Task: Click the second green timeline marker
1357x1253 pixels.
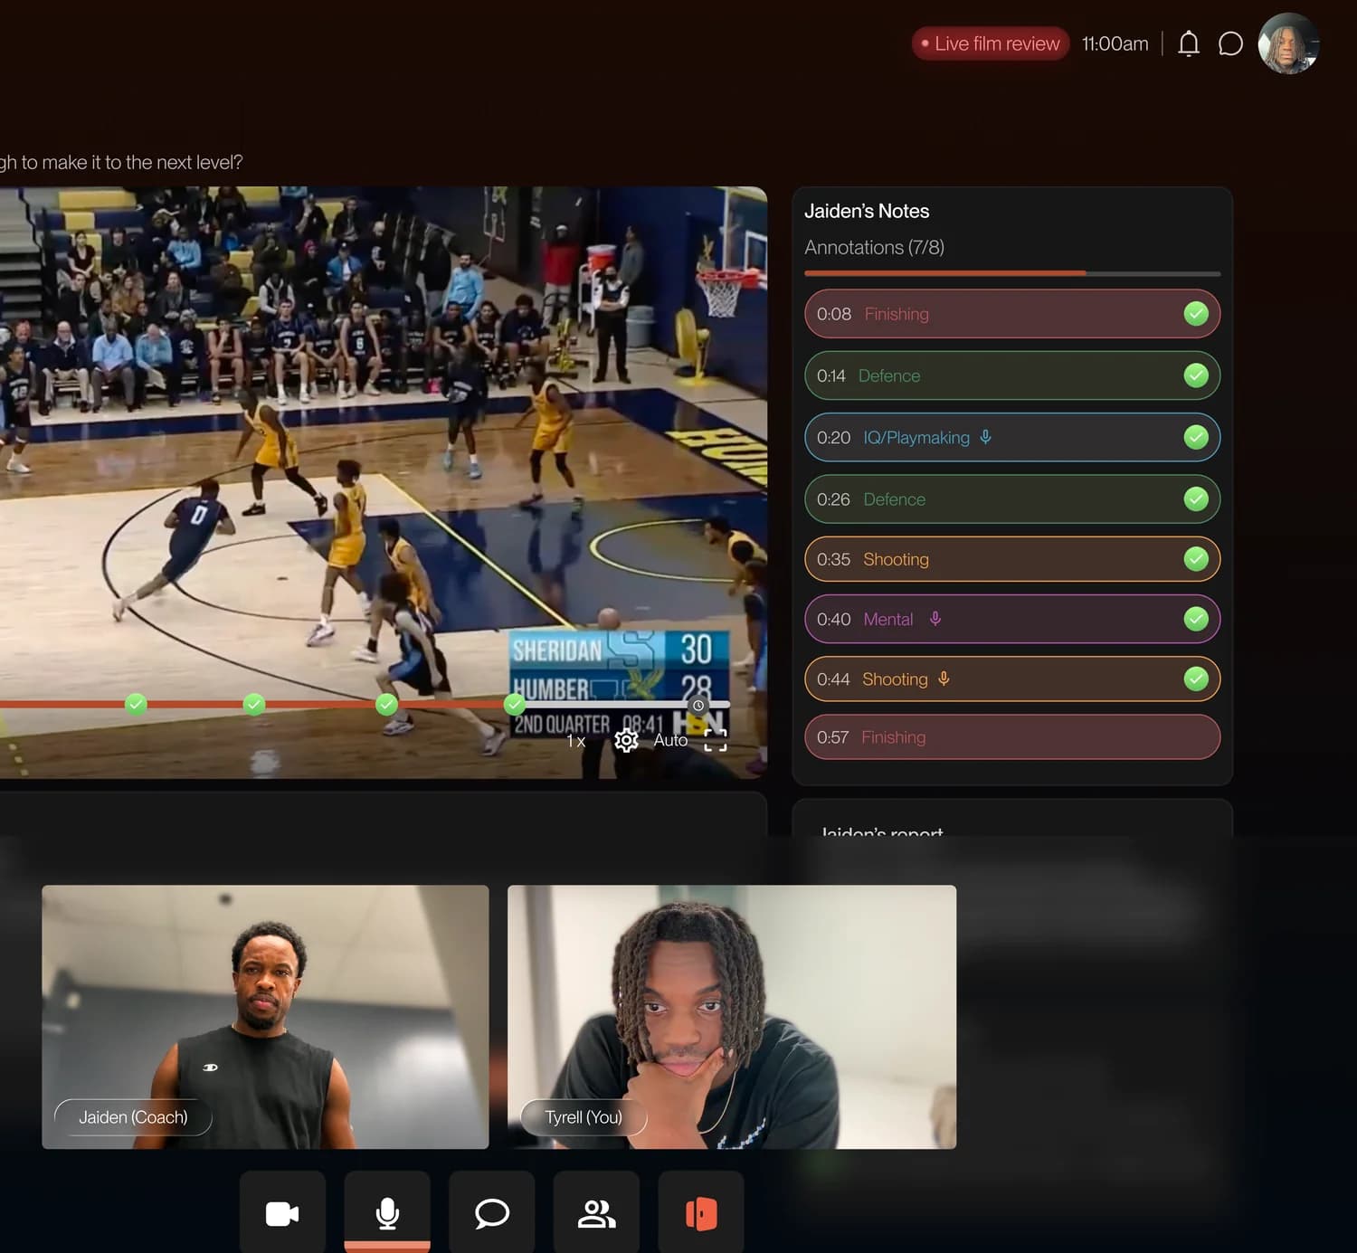Action: pyautogui.click(x=254, y=704)
